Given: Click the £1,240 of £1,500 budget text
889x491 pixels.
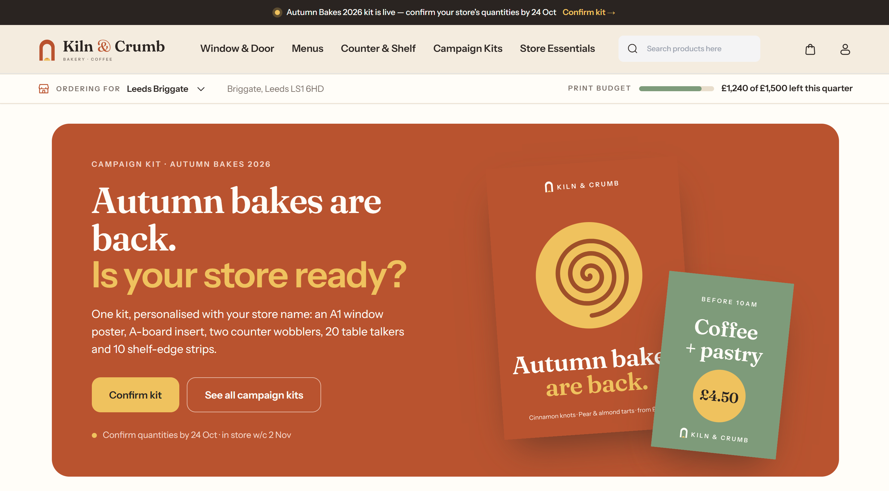Looking at the screenshot, I should click(787, 88).
